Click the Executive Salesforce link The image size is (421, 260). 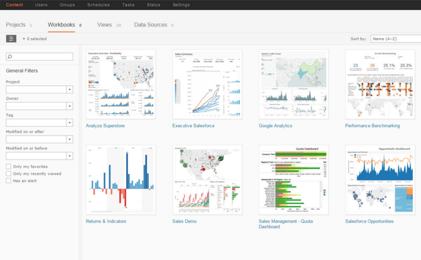point(193,126)
